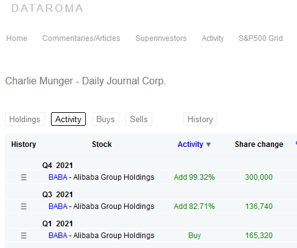Select Q1 2021 quarter heading

pos(57,224)
